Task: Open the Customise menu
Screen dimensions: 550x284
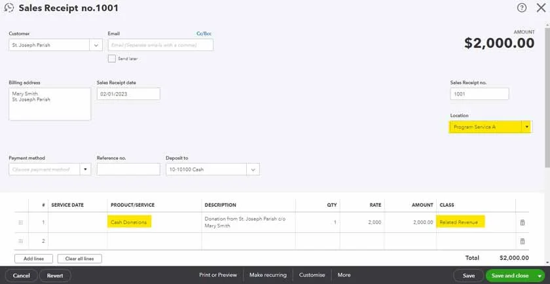Action: pos(312,275)
